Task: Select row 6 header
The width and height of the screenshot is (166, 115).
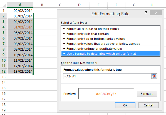Action: 4,38
